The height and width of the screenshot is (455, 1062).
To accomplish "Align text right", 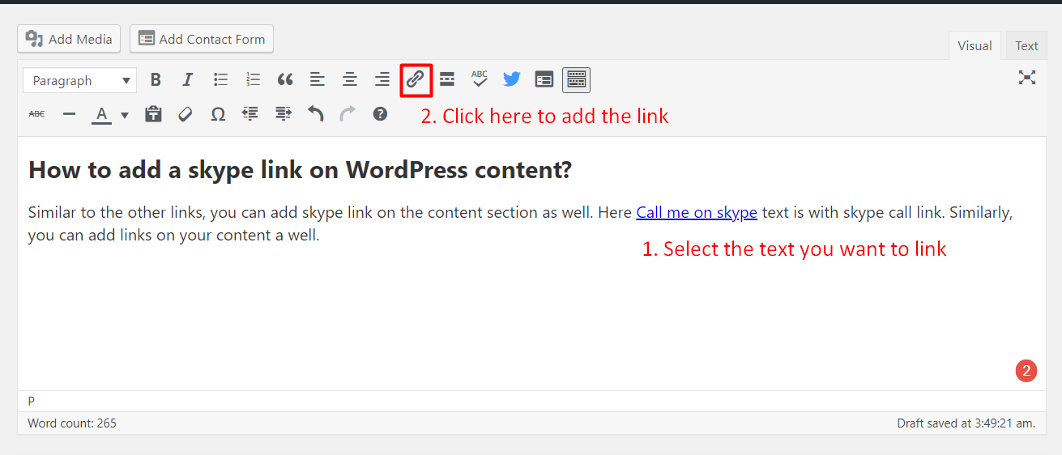I will click(382, 79).
